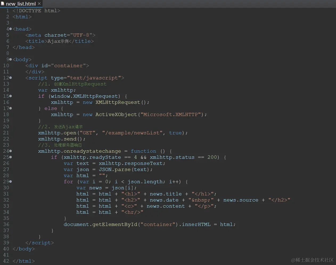Select the new_list.html editor tab

tap(21, 4)
